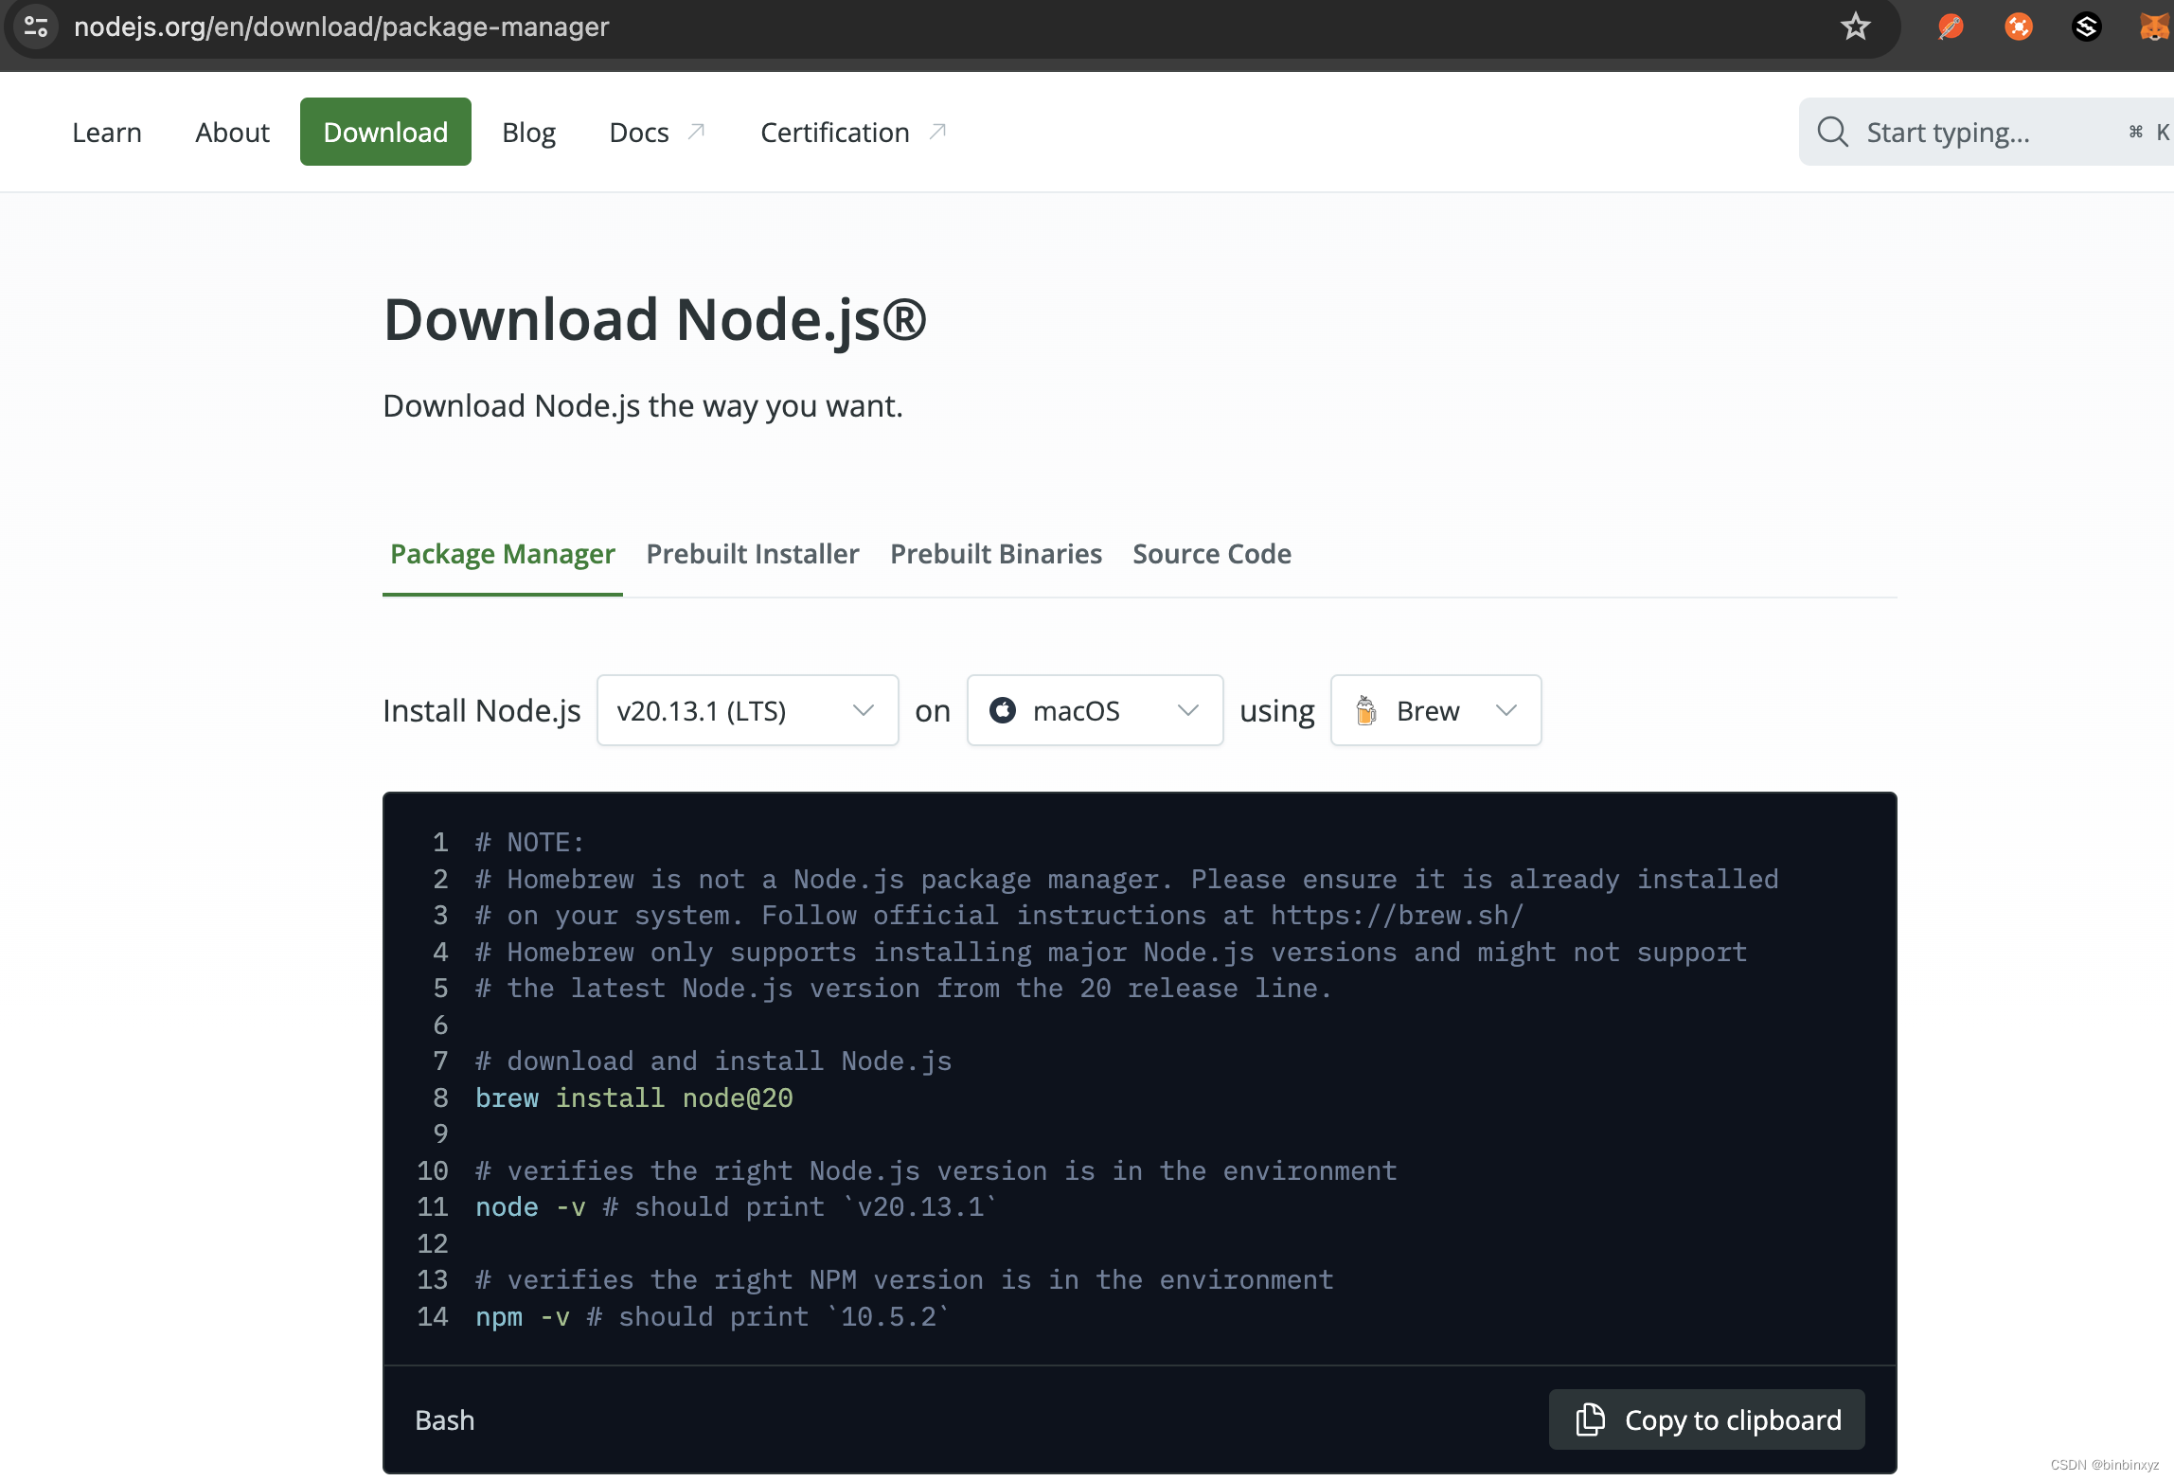Click the external arrow beside Certification

pos(937,131)
